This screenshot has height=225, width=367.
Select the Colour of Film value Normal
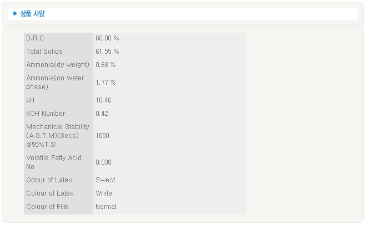point(106,207)
